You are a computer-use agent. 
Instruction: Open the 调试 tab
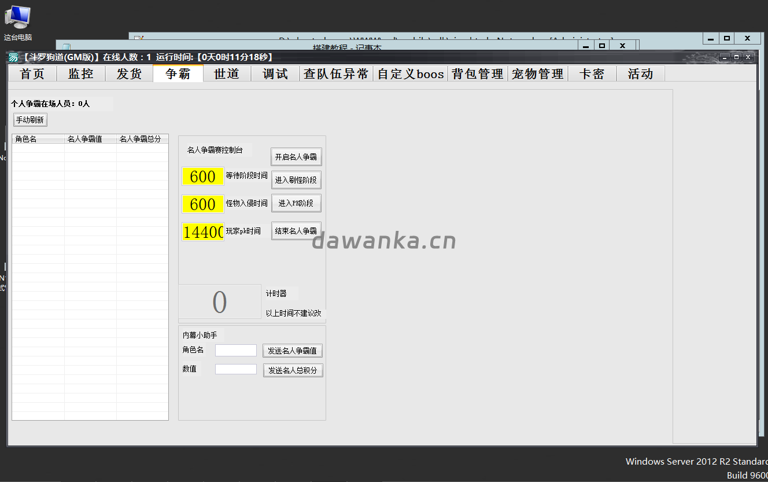[x=275, y=73]
